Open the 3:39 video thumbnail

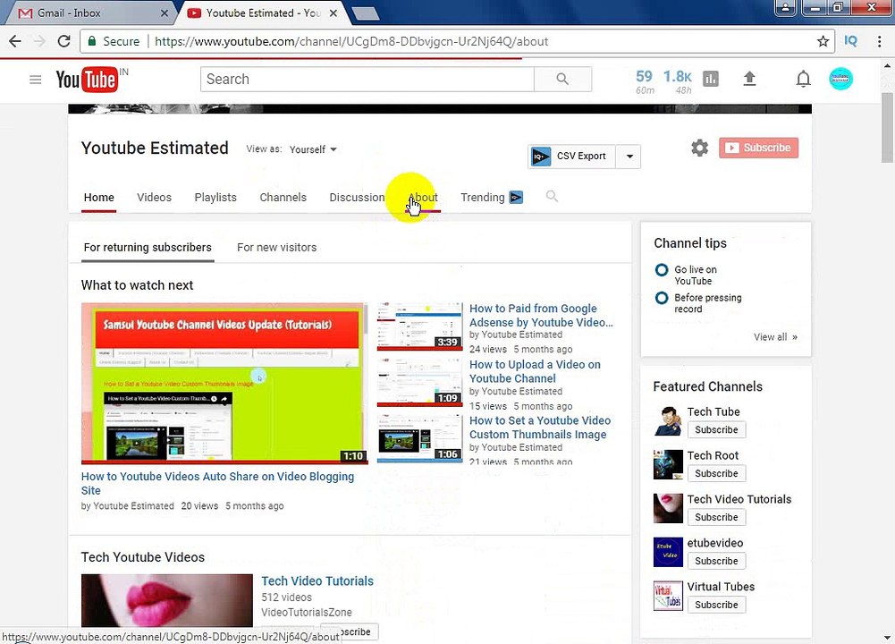coord(419,326)
